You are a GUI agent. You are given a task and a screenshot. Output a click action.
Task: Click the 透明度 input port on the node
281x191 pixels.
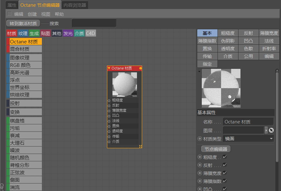[x=109, y=132]
